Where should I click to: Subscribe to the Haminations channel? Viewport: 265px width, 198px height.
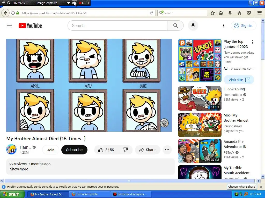[x=74, y=150]
